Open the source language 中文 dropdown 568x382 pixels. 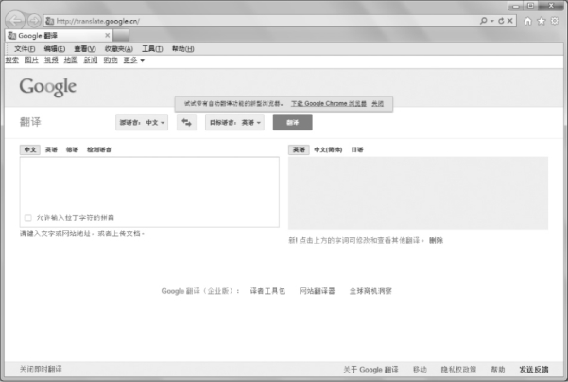[x=142, y=123]
